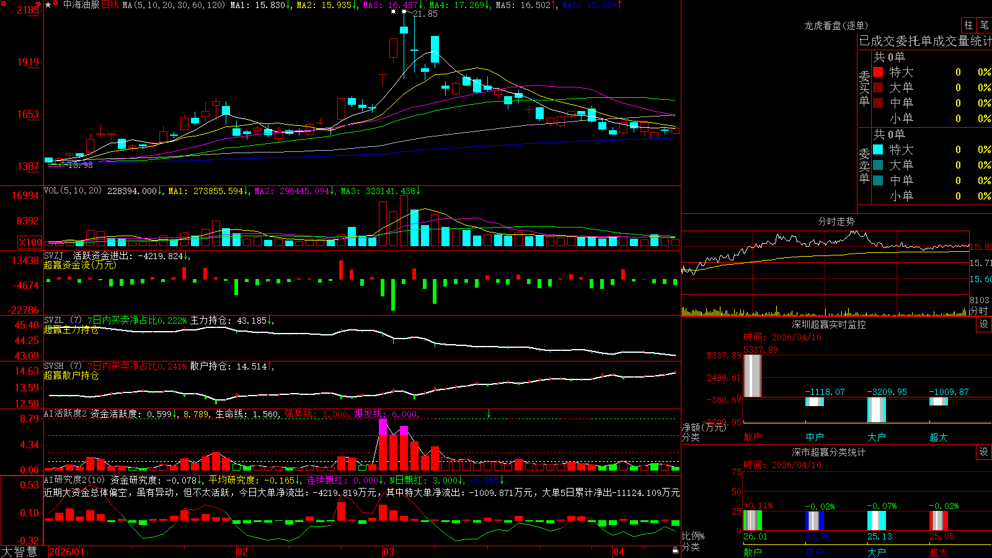Click the red question mark help icon

point(38,4)
